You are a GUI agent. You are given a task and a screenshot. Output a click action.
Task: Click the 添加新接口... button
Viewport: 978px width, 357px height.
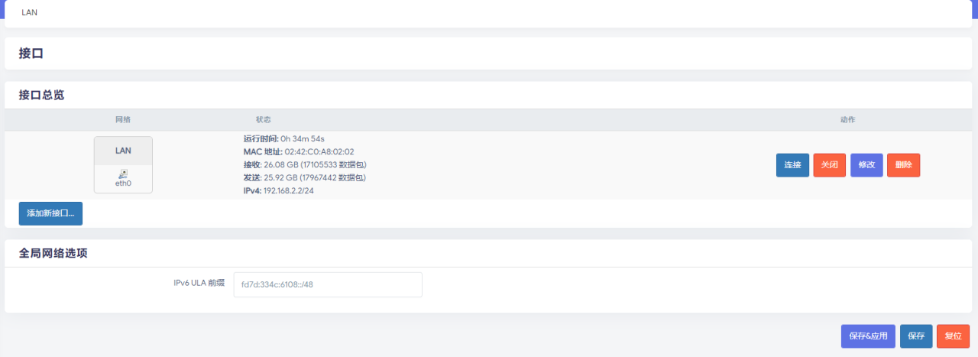coord(50,213)
